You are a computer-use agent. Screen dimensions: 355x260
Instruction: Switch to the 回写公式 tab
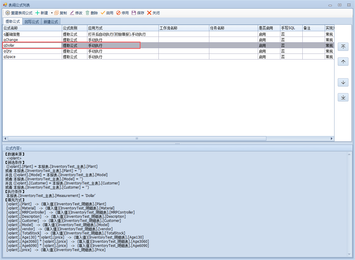(32, 22)
